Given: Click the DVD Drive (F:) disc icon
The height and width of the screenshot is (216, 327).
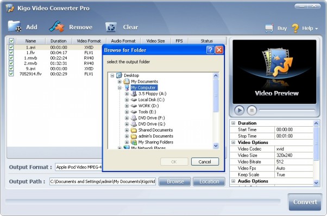Looking at the screenshot, I should tap(134, 118).
